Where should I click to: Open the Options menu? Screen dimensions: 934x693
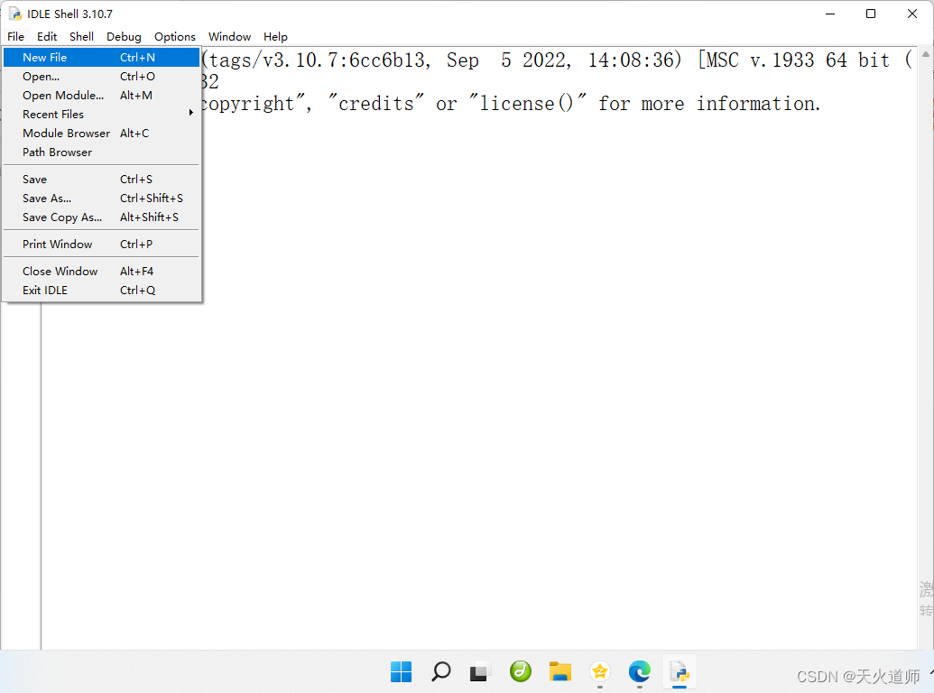(174, 36)
